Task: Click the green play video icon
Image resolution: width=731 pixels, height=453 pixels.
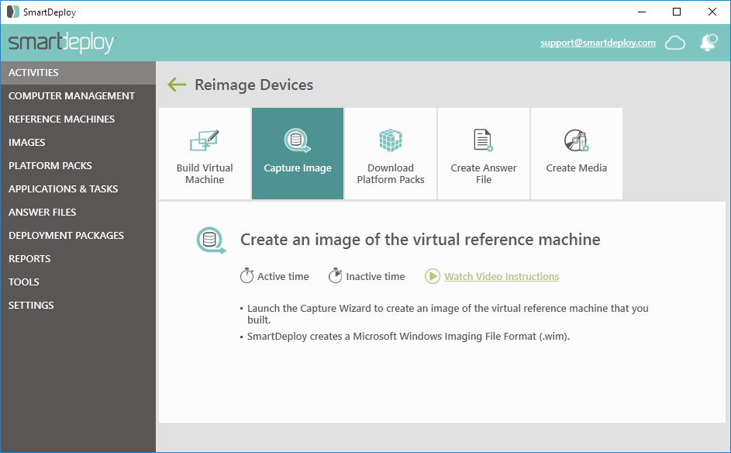Action: 433,276
